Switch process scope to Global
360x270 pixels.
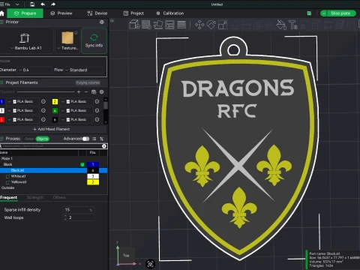(x=29, y=139)
